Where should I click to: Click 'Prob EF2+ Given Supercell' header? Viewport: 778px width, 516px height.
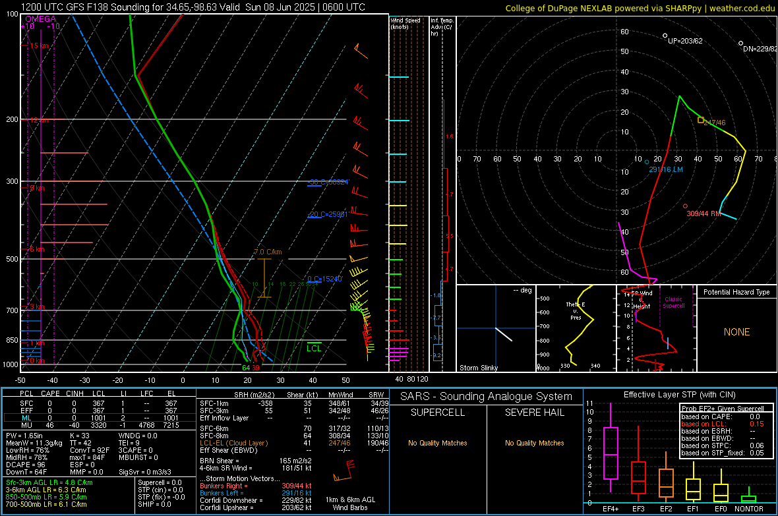pyautogui.click(x=723, y=409)
